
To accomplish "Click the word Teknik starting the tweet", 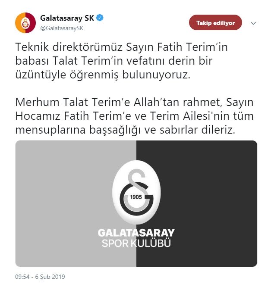I will tap(32, 47).
